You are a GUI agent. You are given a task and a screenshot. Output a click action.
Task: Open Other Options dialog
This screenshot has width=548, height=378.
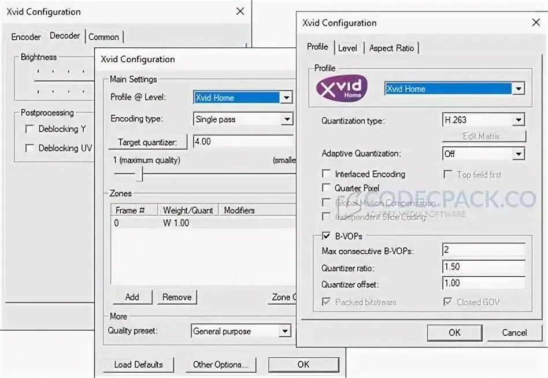[x=220, y=365]
